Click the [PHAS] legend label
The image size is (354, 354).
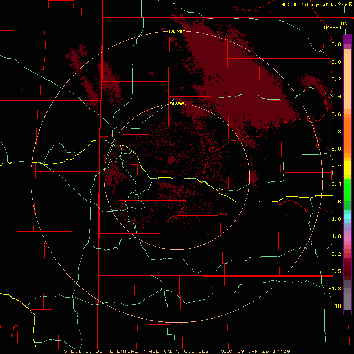click(332, 27)
